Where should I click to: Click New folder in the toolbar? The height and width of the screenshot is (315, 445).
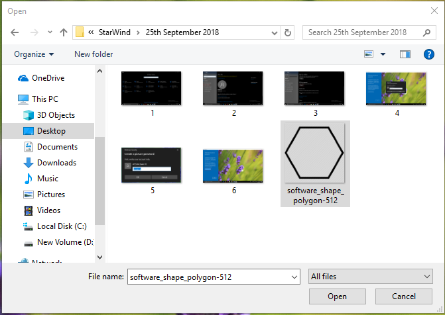pos(94,54)
